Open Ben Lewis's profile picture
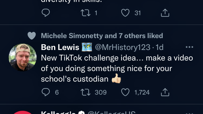Viewport: 203px width, 114px height. coord(22,57)
